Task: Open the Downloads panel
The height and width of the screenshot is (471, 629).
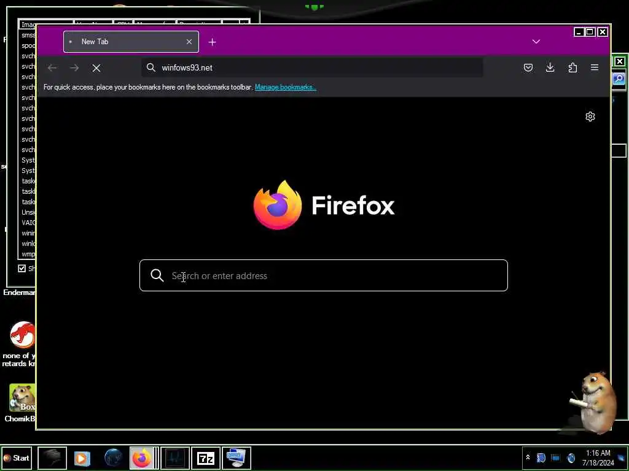Action: pyautogui.click(x=550, y=67)
